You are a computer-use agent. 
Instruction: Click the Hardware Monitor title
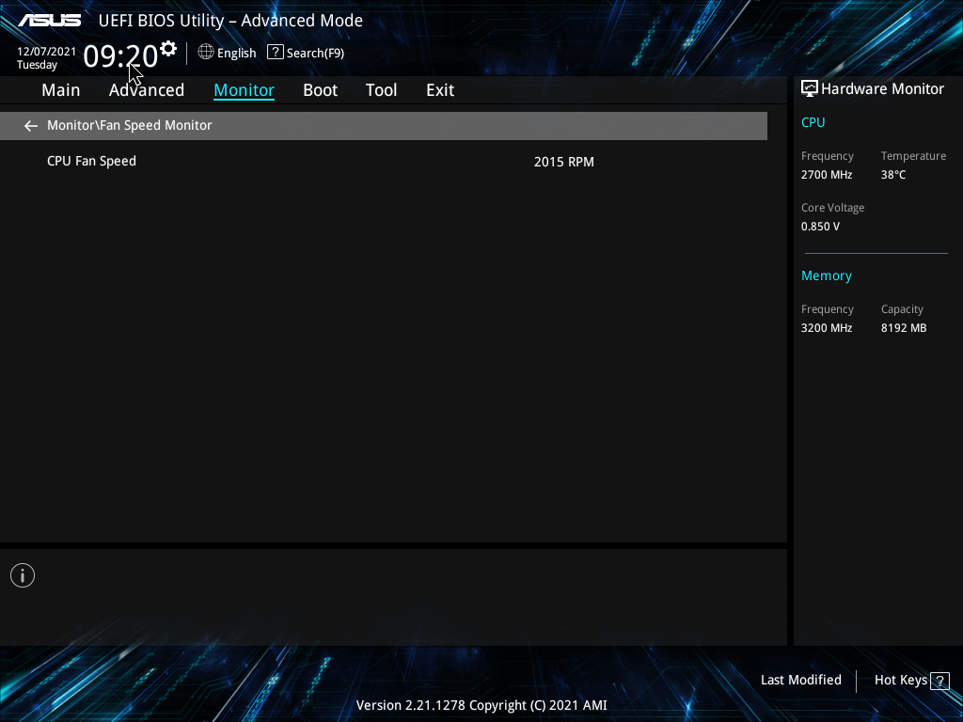tap(882, 89)
